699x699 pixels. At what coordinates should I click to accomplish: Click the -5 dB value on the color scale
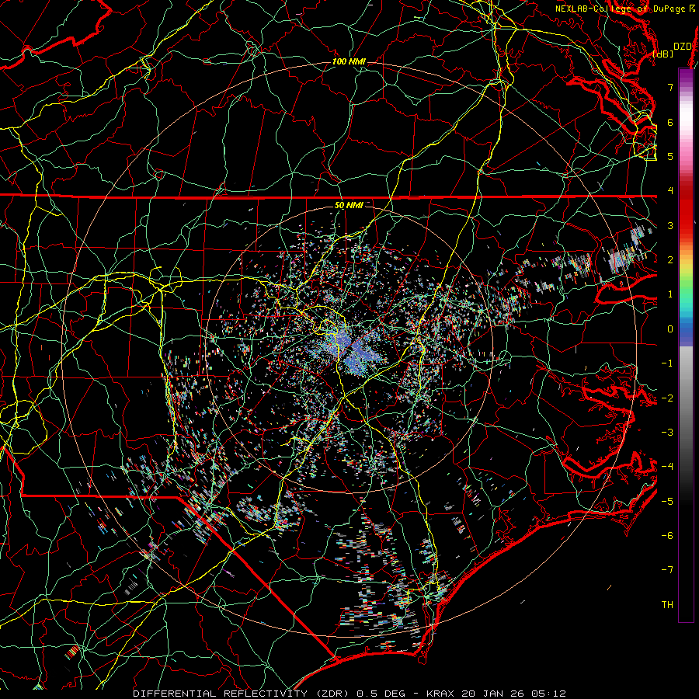coord(667,502)
